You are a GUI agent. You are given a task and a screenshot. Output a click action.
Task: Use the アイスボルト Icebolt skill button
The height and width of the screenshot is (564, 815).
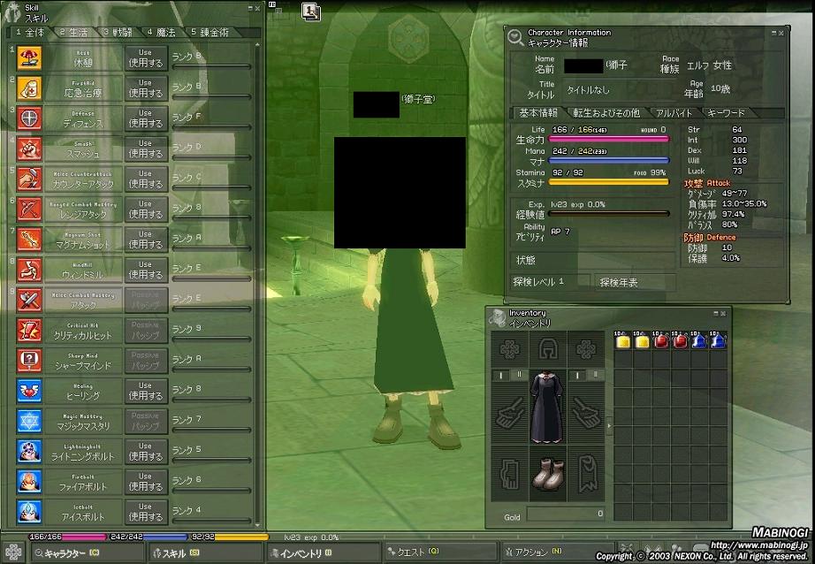pos(146,512)
